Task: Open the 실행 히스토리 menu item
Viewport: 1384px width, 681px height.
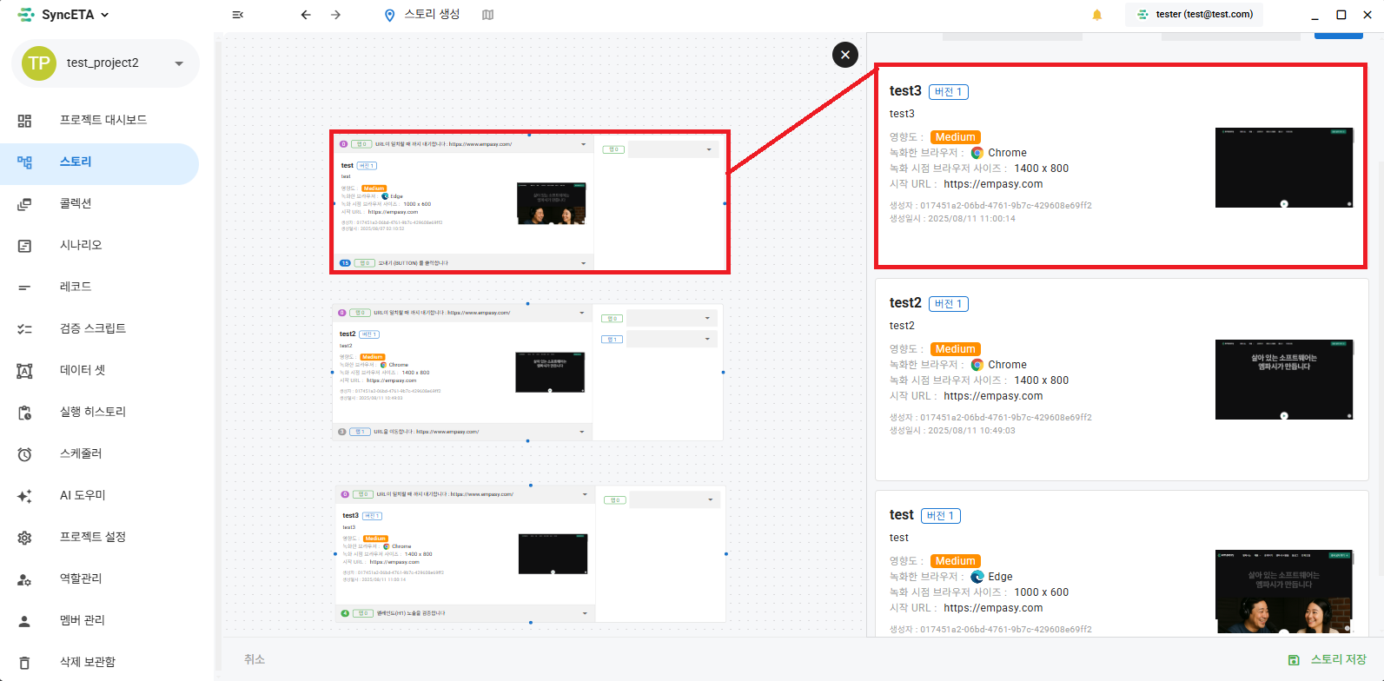Action: (x=92, y=412)
